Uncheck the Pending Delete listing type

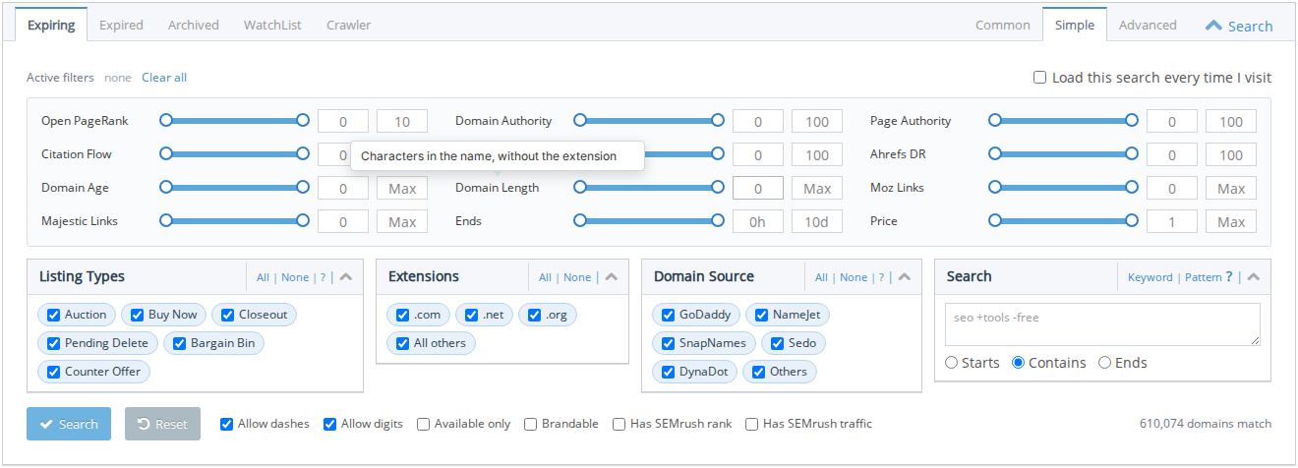54,343
